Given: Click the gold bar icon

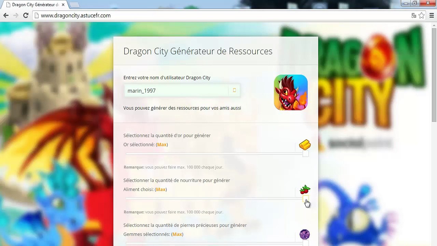Looking at the screenshot, I should (x=305, y=145).
